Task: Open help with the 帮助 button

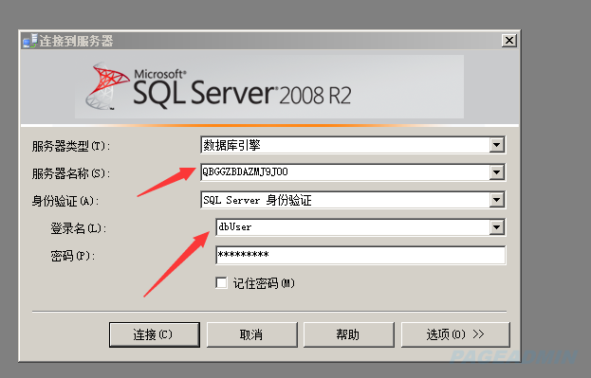Action: (349, 334)
